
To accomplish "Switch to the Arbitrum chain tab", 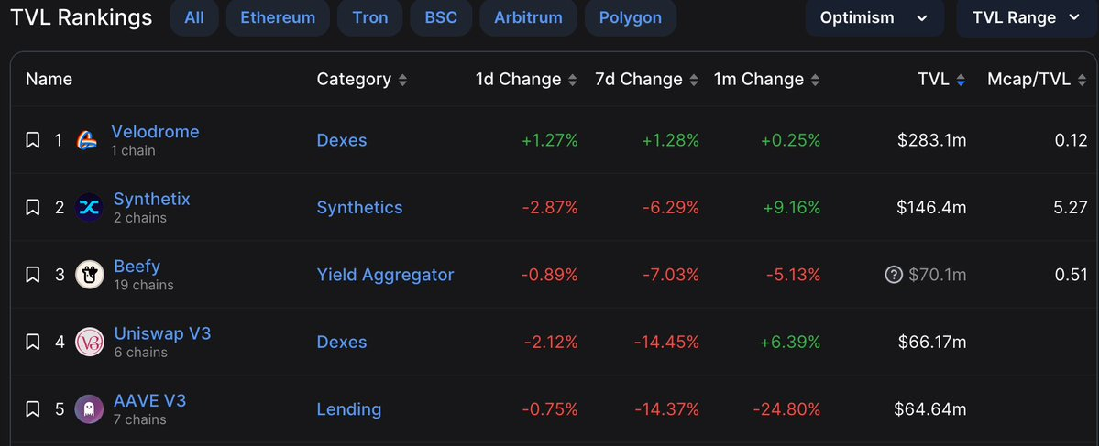I will pos(529,17).
